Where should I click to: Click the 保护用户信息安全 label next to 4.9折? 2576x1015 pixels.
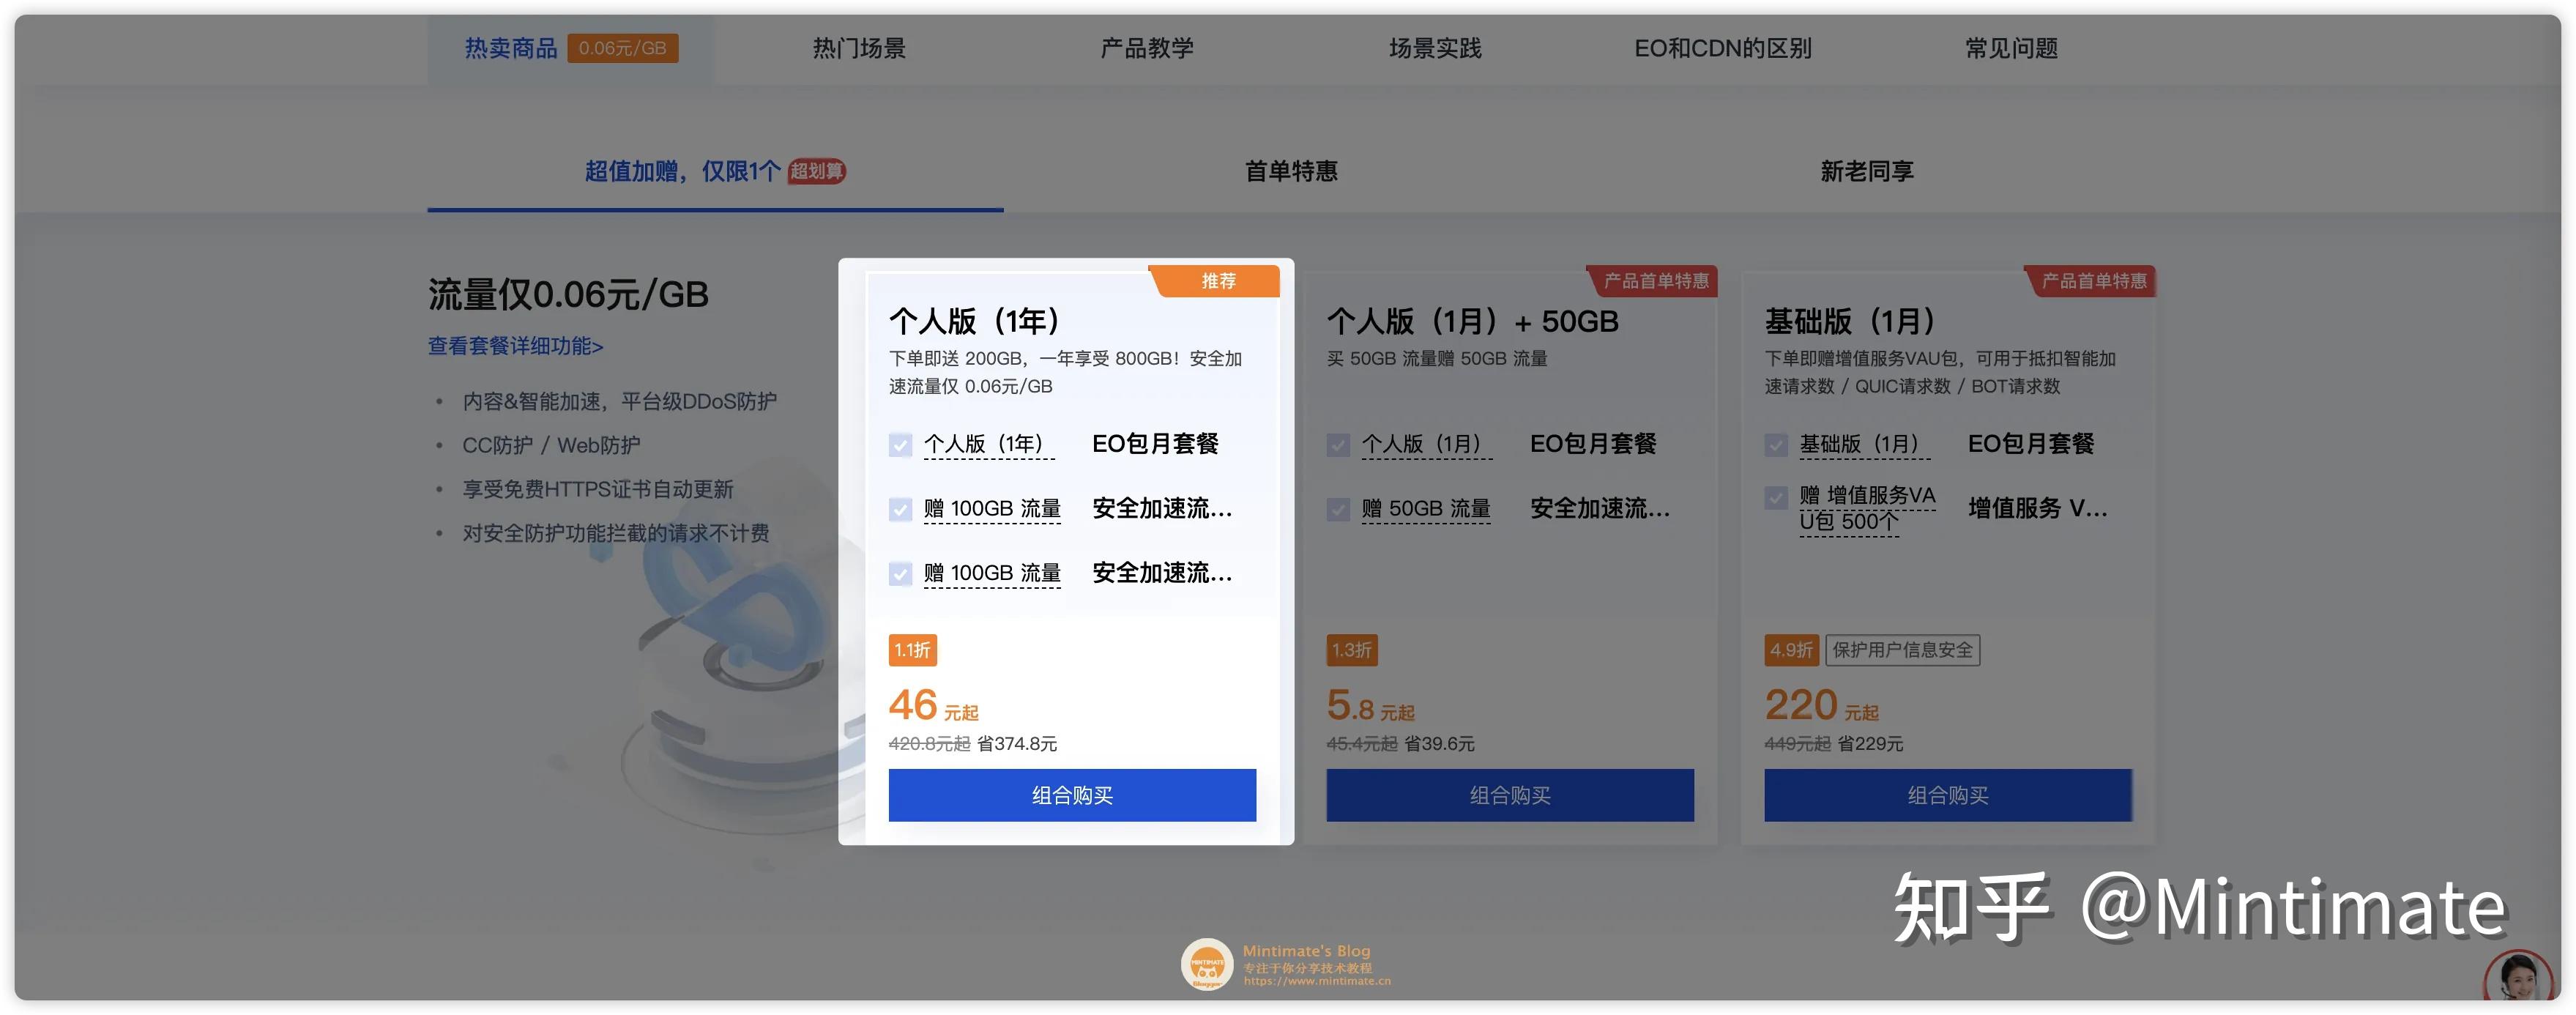1903,650
